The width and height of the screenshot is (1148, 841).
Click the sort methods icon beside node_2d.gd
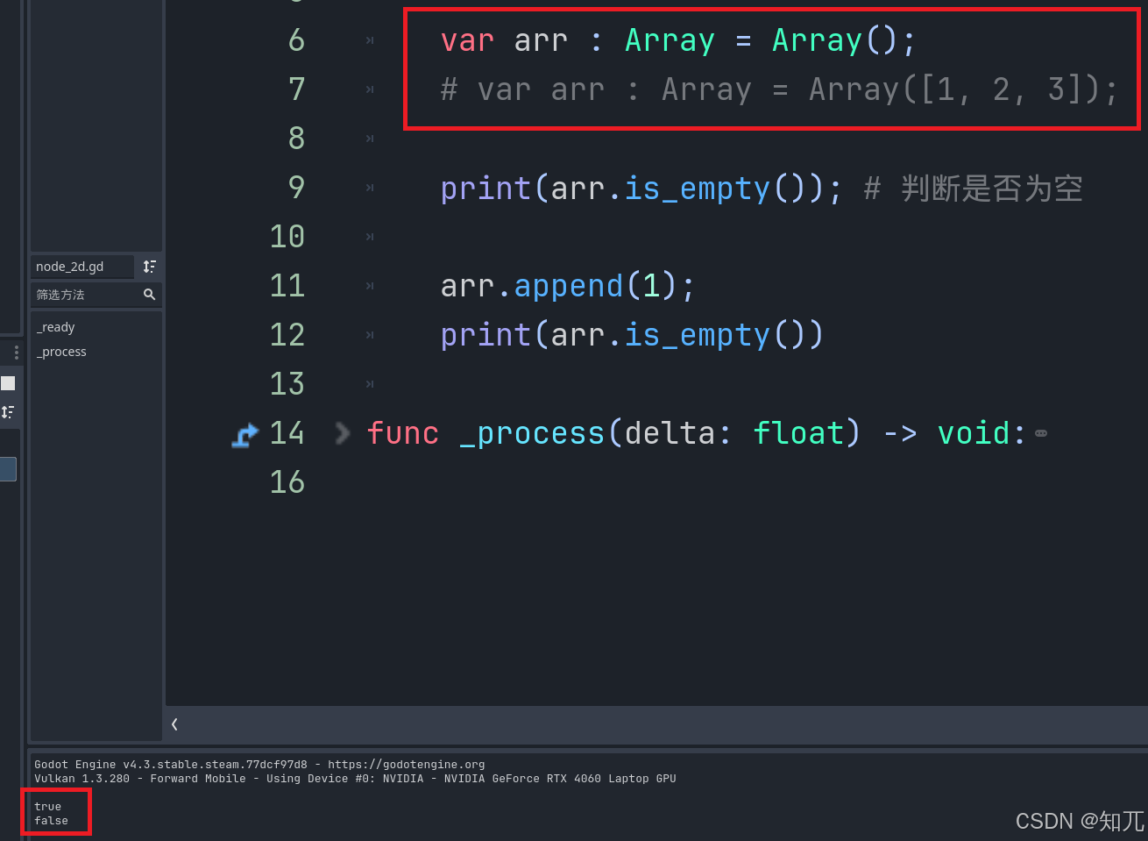pos(149,267)
